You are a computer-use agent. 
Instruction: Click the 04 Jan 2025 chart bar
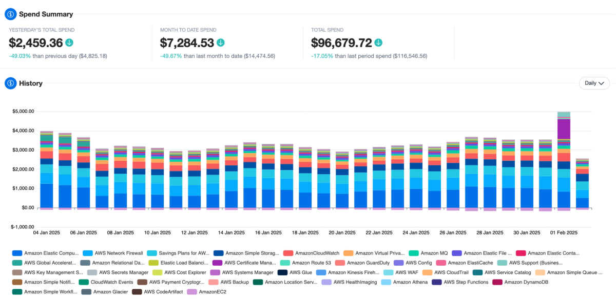point(47,170)
